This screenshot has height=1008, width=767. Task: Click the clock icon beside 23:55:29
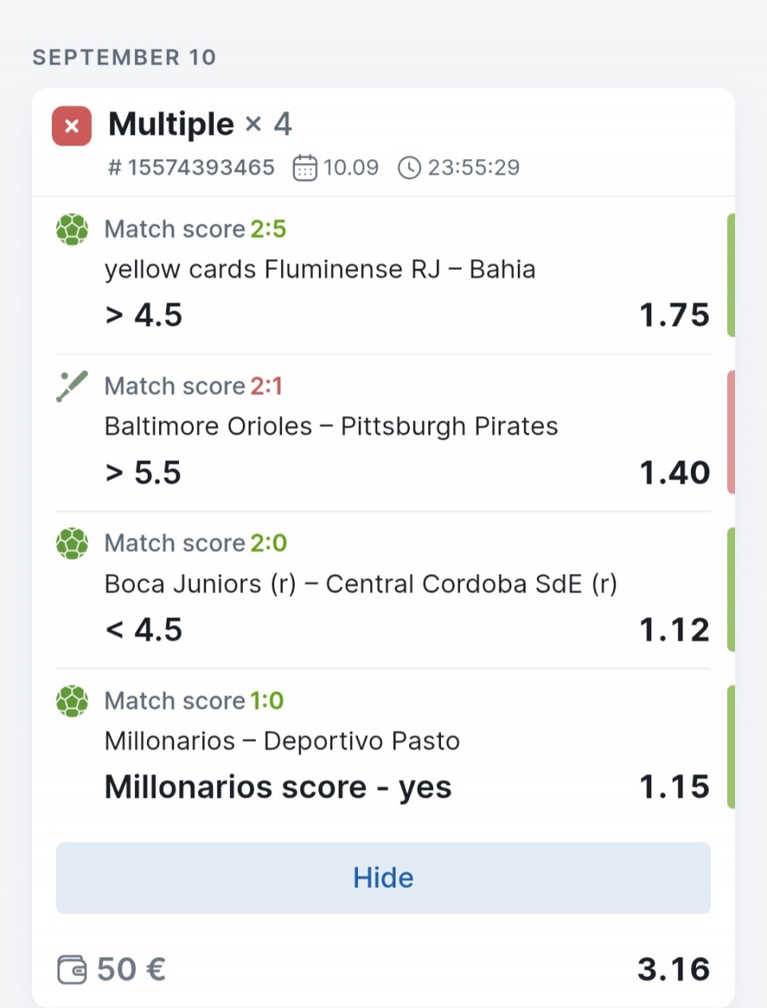(409, 168)
